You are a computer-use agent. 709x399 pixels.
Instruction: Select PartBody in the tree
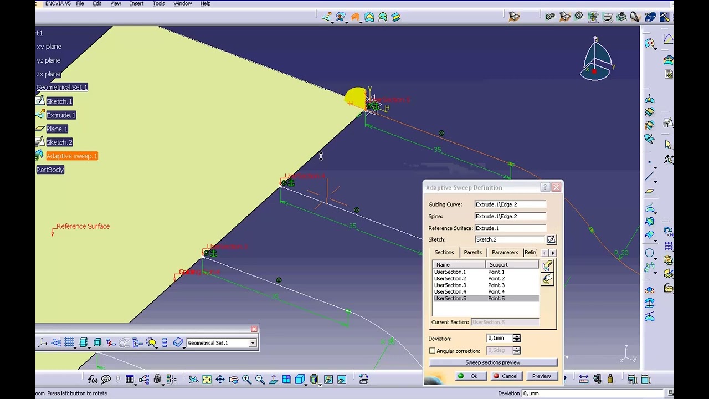pos(50,170)
